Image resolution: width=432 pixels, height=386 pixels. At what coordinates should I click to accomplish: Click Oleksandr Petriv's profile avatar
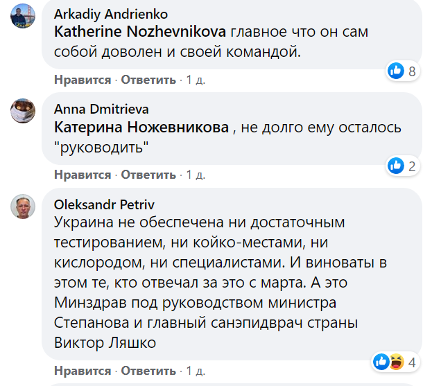pyautogui.click(x=24, y=205)
